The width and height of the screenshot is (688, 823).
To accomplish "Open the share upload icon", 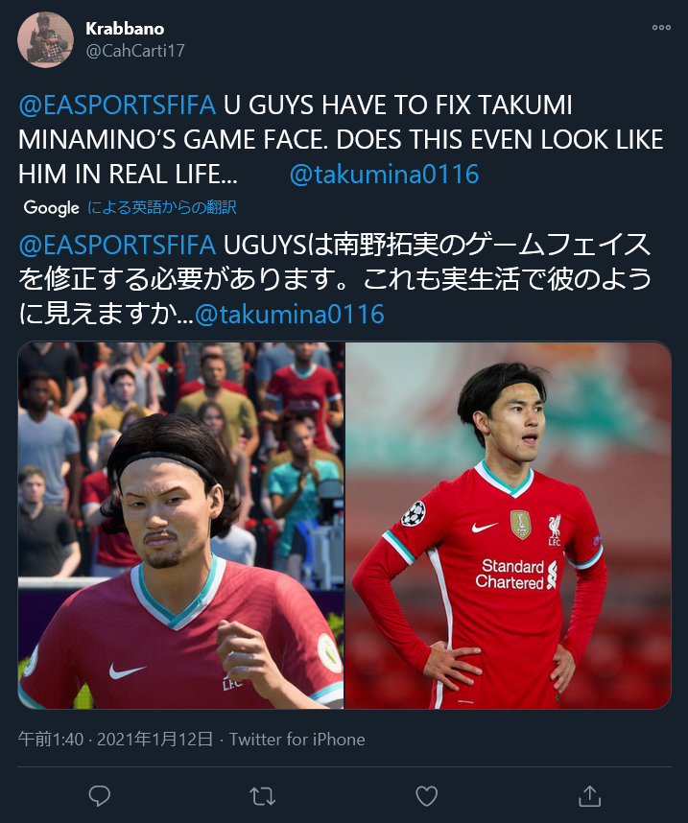I will [x=590, y=796].
